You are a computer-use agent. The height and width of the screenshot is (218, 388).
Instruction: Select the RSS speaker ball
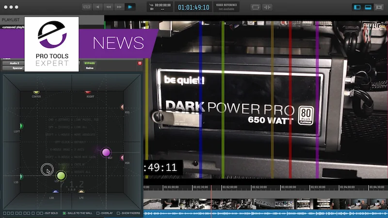122,107
